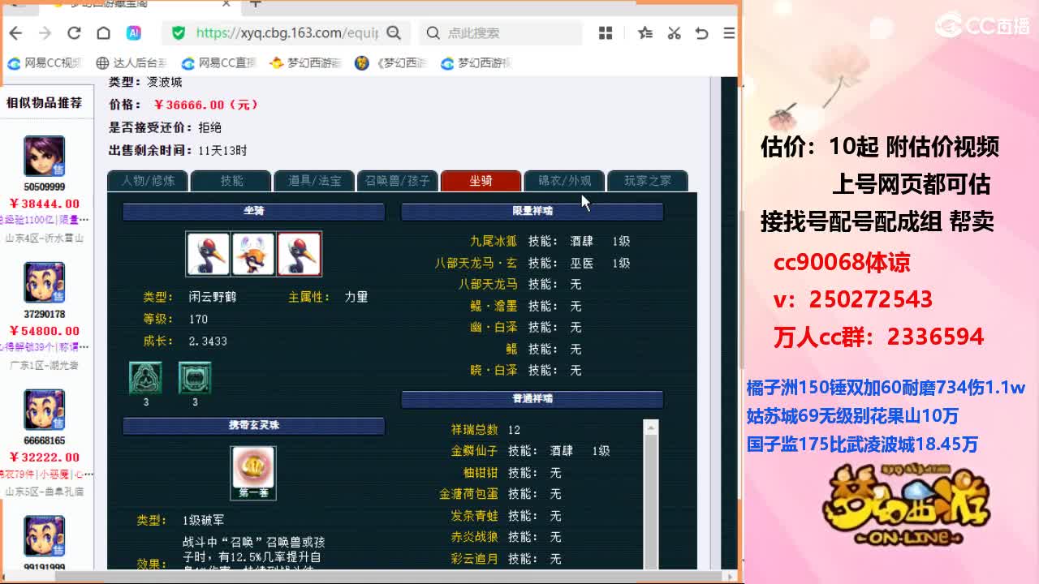Click the 彩云追月 entry

tap(475, 558)
